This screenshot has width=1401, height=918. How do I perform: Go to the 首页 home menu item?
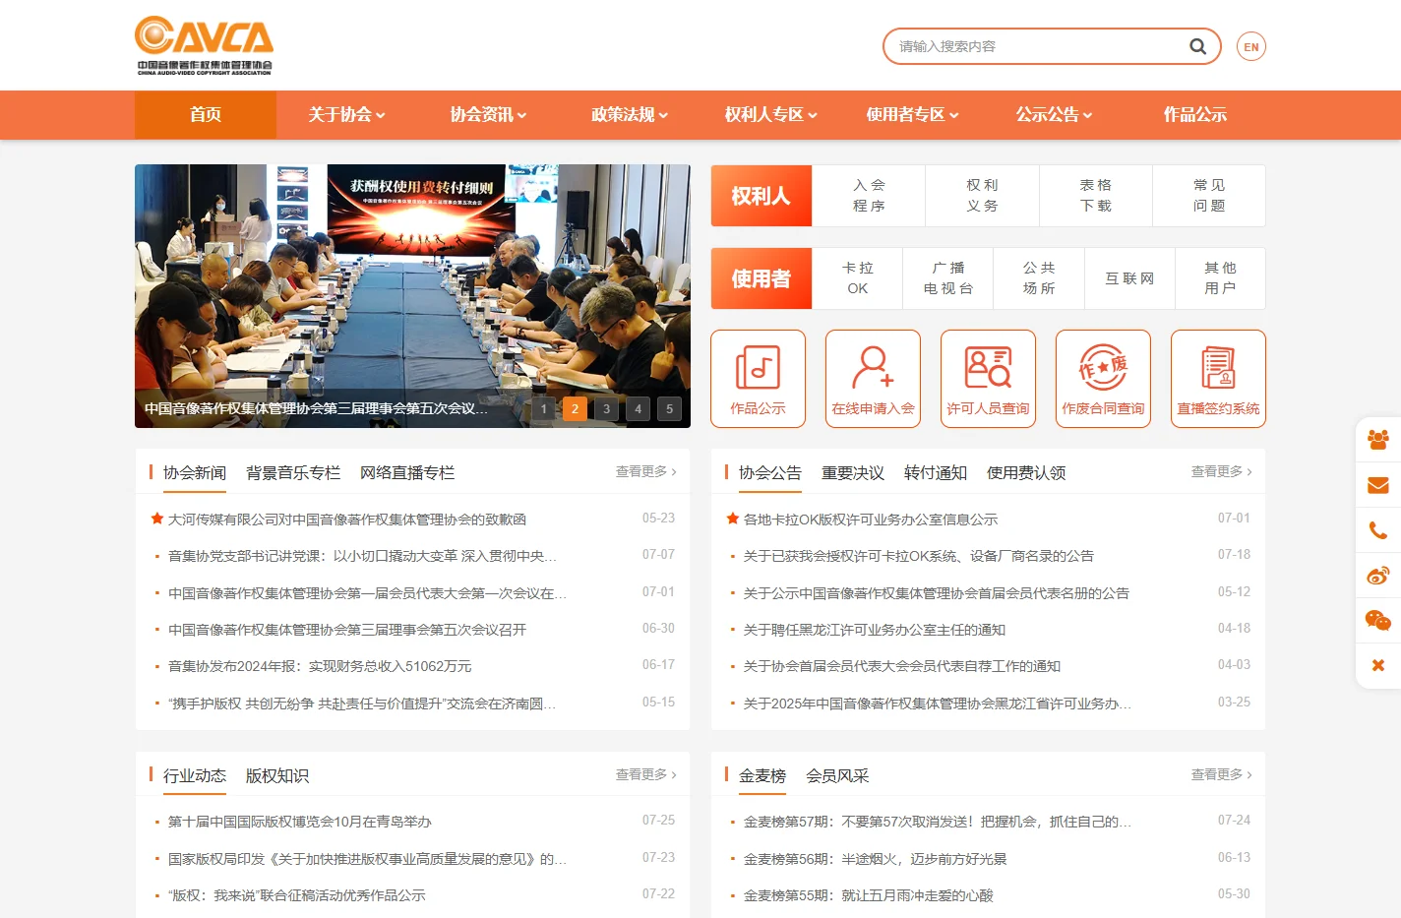tap(206, 114)
